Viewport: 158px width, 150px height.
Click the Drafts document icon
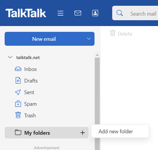point(18,81)
